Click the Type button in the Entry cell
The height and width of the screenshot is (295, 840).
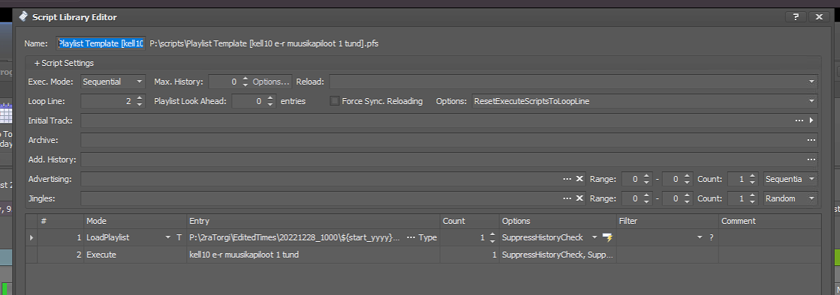pos(427,237)
